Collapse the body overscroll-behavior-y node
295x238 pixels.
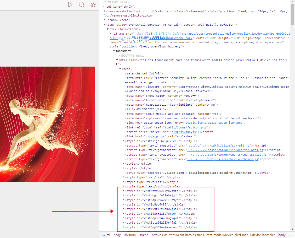pyautogui.click(x=105, y=25)
